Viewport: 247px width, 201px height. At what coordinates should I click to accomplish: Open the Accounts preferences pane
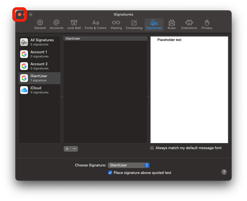(x=56, y=25)
